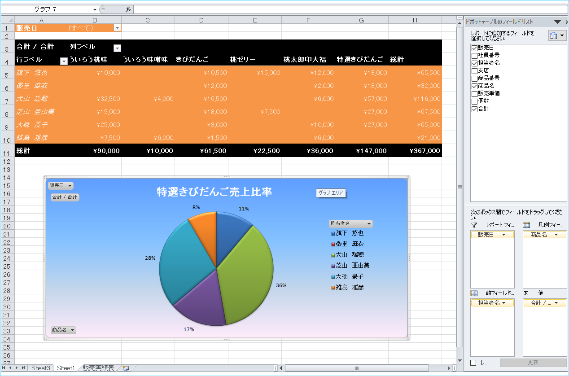569x376 pixels.
Task: Jump to the last sheet tab arrow
Action: coord(23,368)
